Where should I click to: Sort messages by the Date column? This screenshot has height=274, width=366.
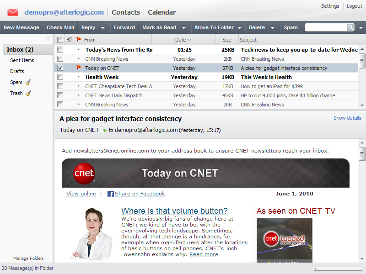(x=183, y=40)
